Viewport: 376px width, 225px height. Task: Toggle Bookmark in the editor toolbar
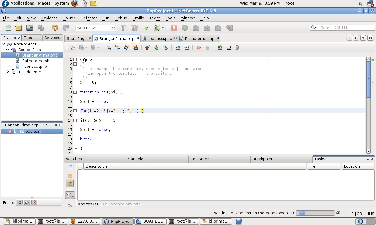point(165,47)
